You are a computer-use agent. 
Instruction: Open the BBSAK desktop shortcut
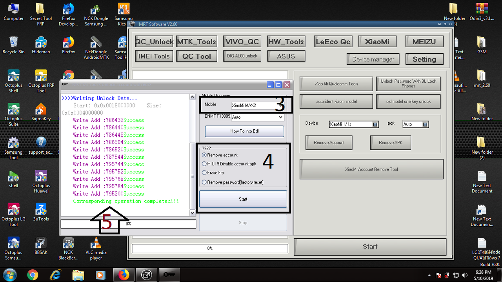coord(41,245)
